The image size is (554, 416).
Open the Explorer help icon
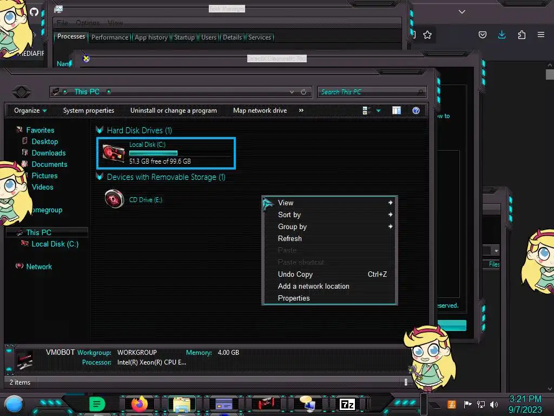click(x=416, y=110)
